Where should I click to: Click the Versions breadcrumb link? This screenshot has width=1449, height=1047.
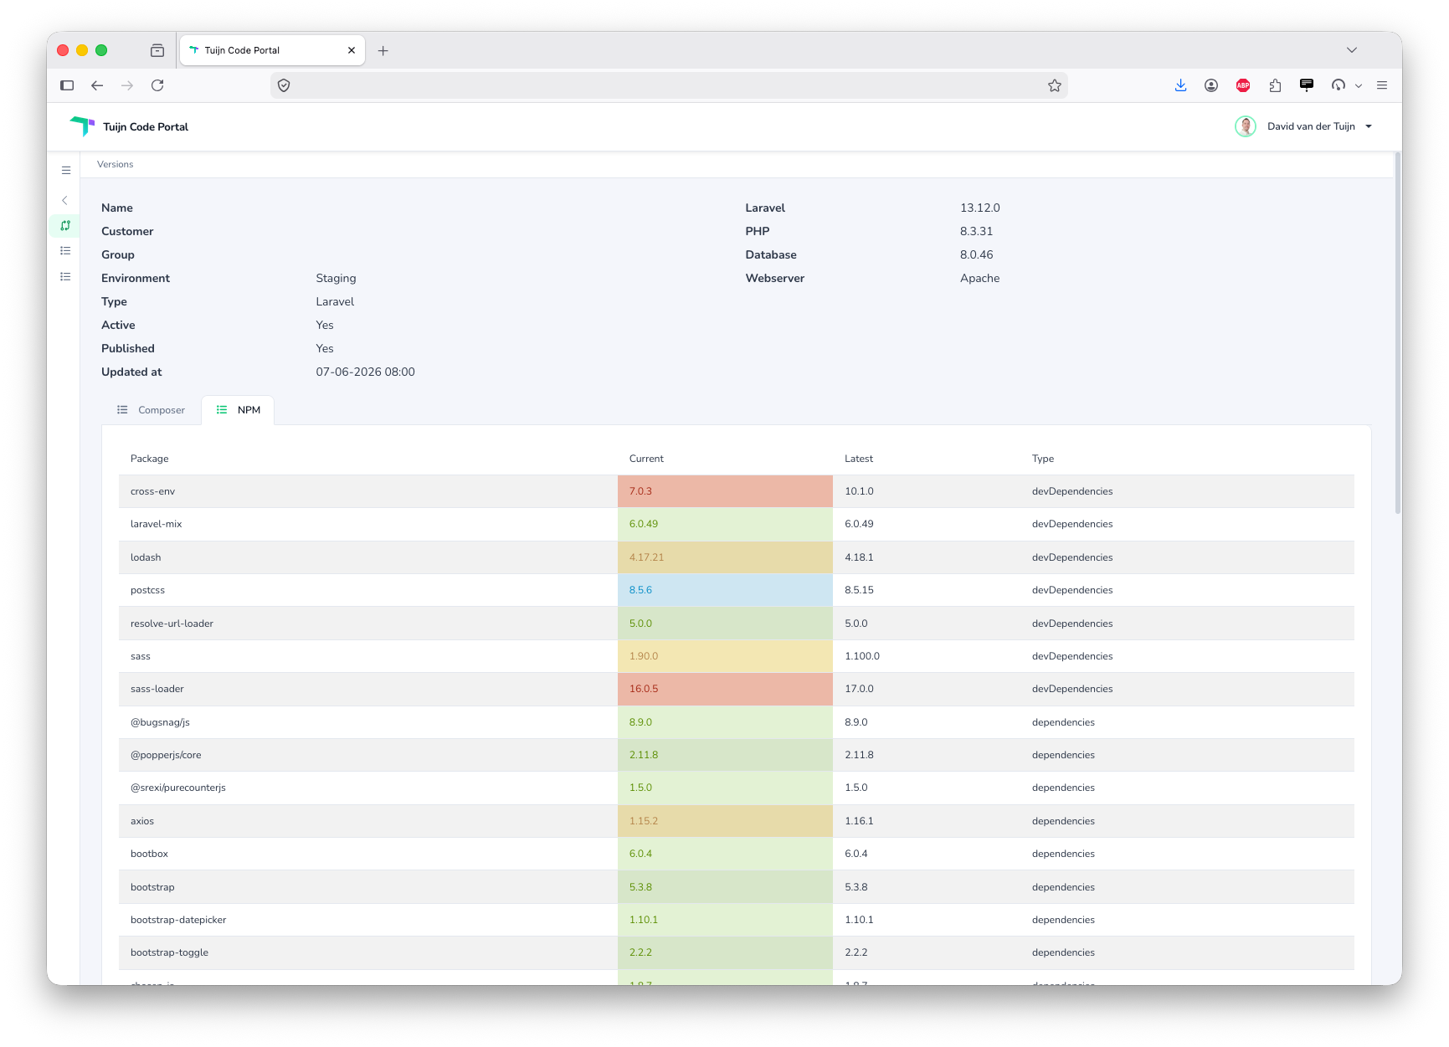click(x=116, y=164)
